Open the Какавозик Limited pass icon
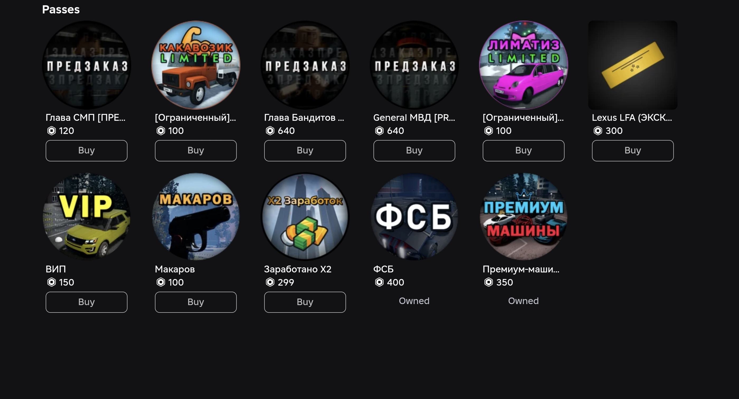The height and width of the screenshot is (399, 739). coord(196,65)
